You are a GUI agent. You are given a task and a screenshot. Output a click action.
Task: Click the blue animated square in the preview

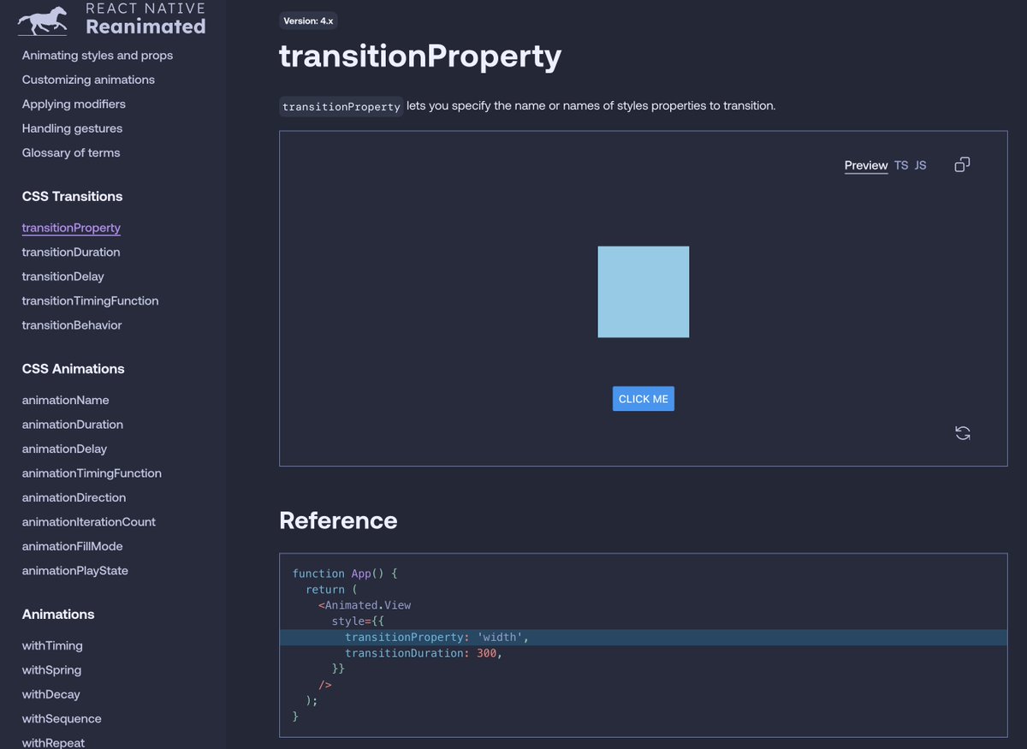coord(643,291)
